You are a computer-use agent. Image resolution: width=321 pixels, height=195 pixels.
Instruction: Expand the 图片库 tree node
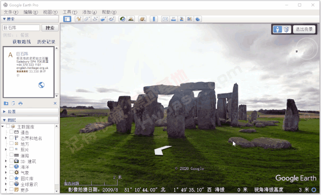click(x=6, y=178)
